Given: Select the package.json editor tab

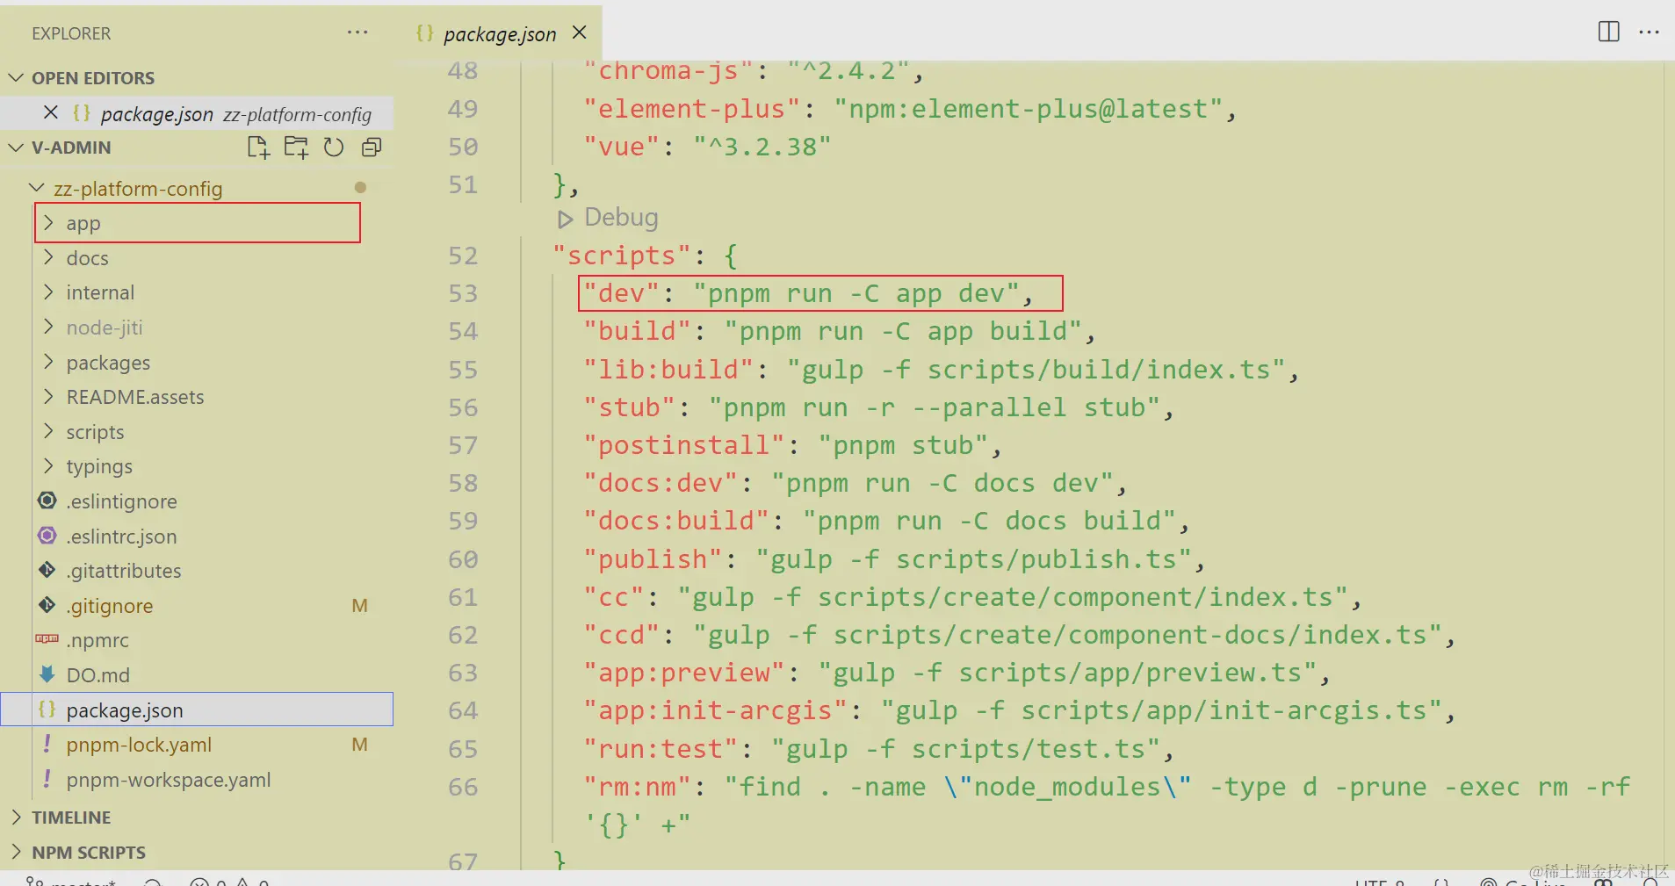Looking at the screenshot, I should 498,33.
